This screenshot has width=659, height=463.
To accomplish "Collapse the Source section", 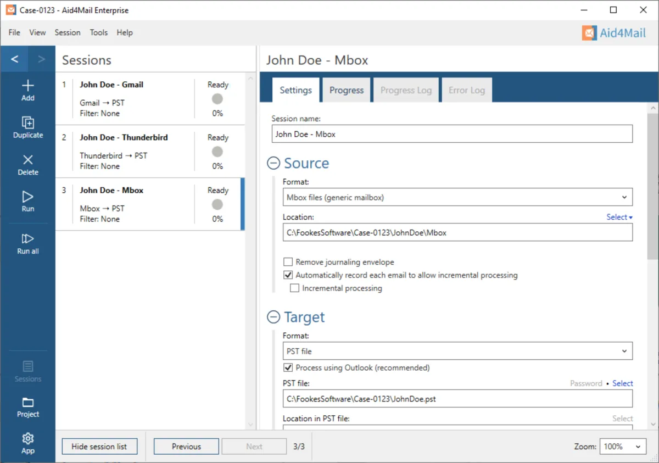I will 273,163.
